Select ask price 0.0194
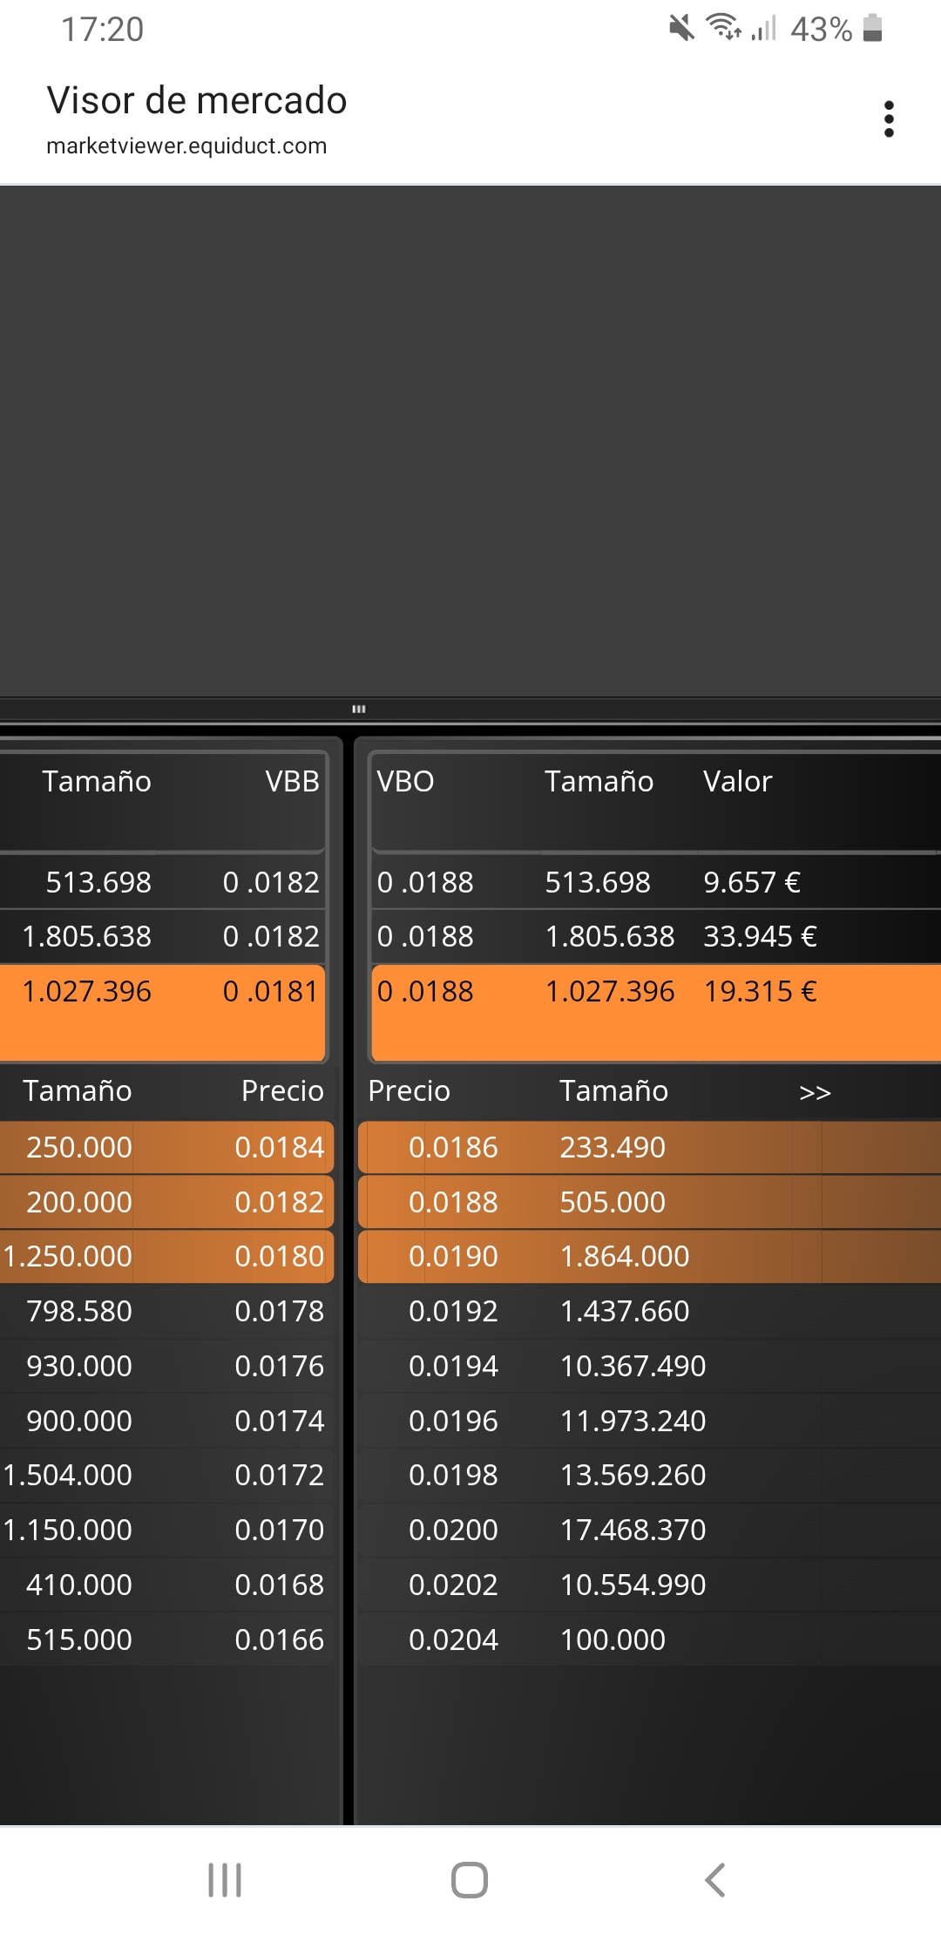This screenshot has width=941, height=1935. (x=453, y=1366)
